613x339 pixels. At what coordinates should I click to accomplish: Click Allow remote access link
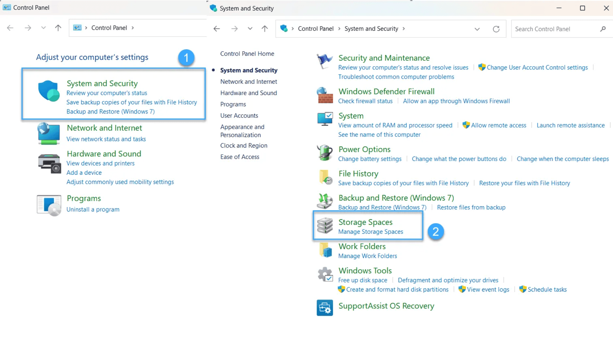click(x=499, y=125)
